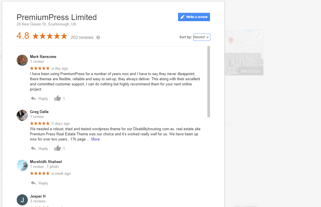Click the thumbs up icon on Greg Dalla's review

tap(57, 148)
